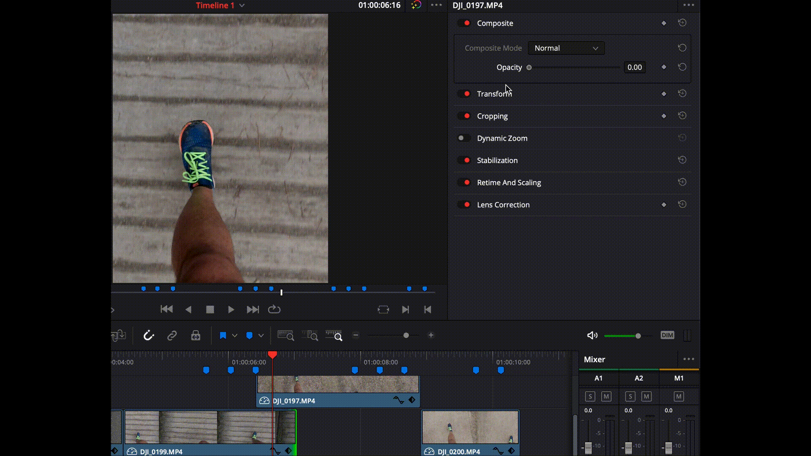Toggle the Cropping enable switch
Viewport: 811px width, 456px height.
pos(464,116)
